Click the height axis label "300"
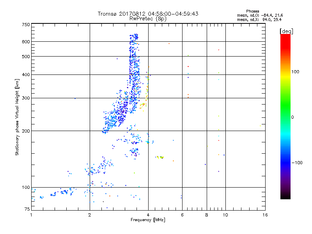312x234 pixels. point(26,98)
